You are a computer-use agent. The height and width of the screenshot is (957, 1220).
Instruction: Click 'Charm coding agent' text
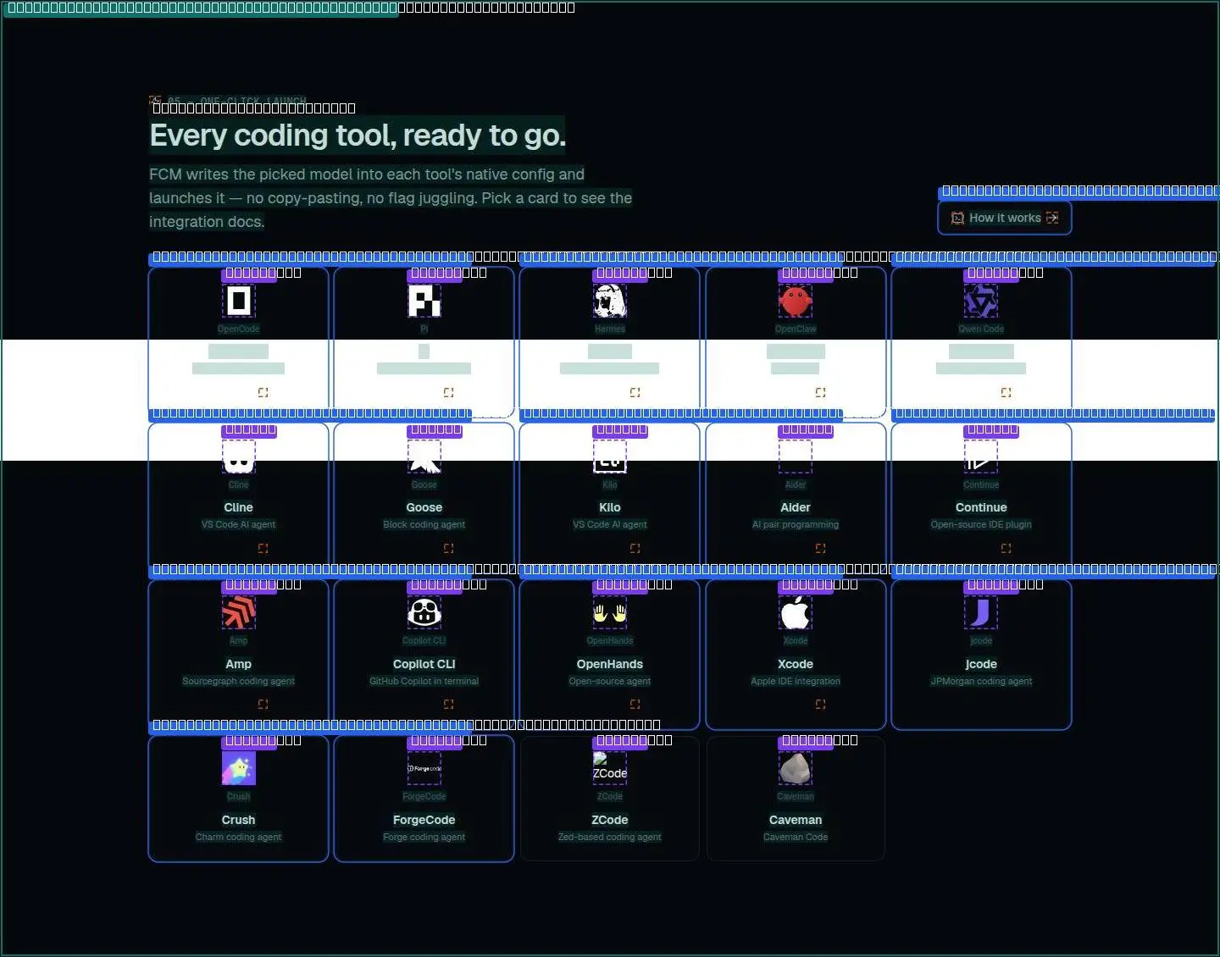point(239,837)
